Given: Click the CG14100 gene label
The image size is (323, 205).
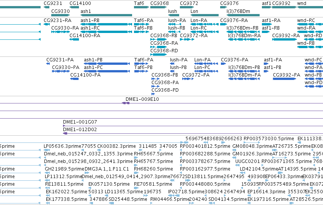Looking at the screenshot, I should click(x=80, y=3).
